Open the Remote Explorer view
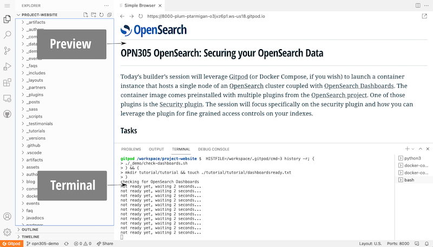The height and width of the screenshot is (247, 433). 7,98
